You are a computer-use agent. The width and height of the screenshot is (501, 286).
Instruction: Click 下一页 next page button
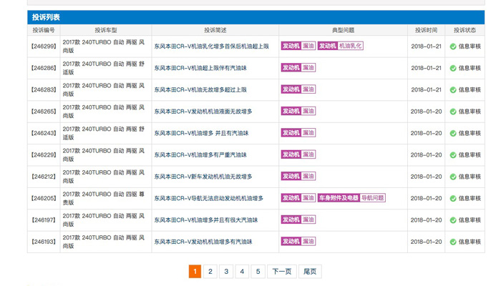pyautogui.click(x=281, y=272)
